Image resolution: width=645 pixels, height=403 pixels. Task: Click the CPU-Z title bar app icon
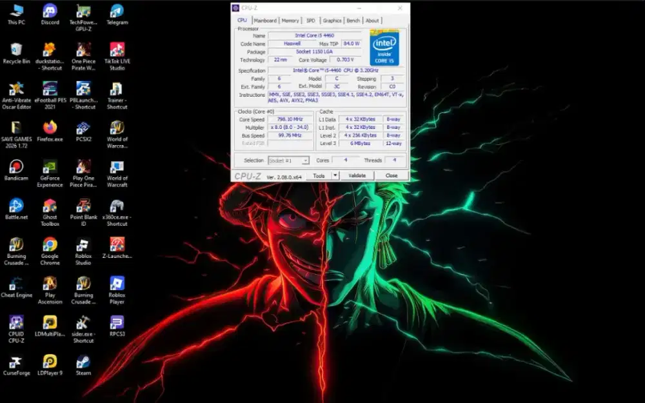click(235, 8)
